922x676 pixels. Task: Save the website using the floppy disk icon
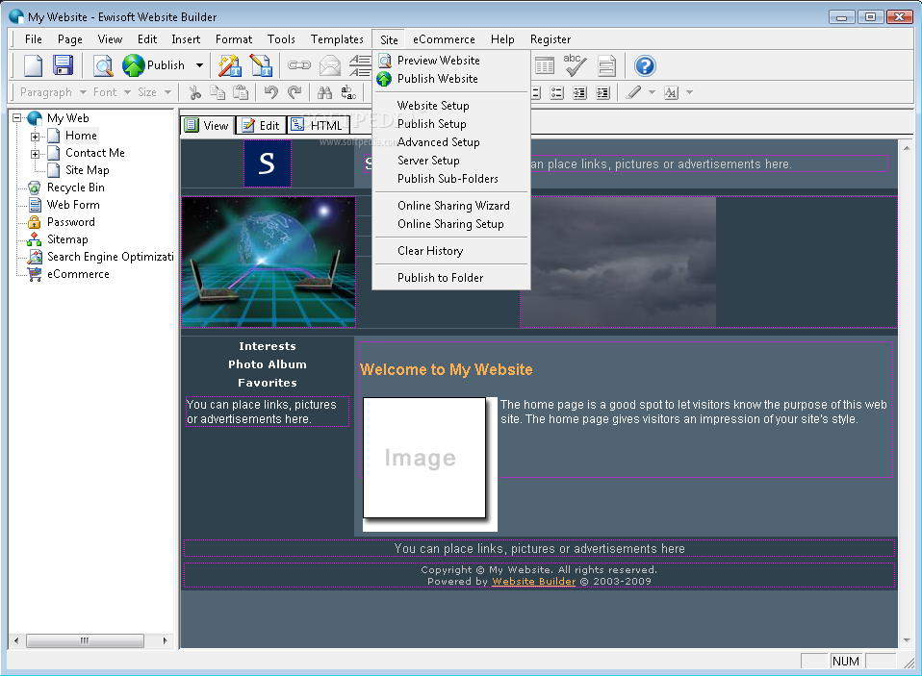[x=63, y=65]
